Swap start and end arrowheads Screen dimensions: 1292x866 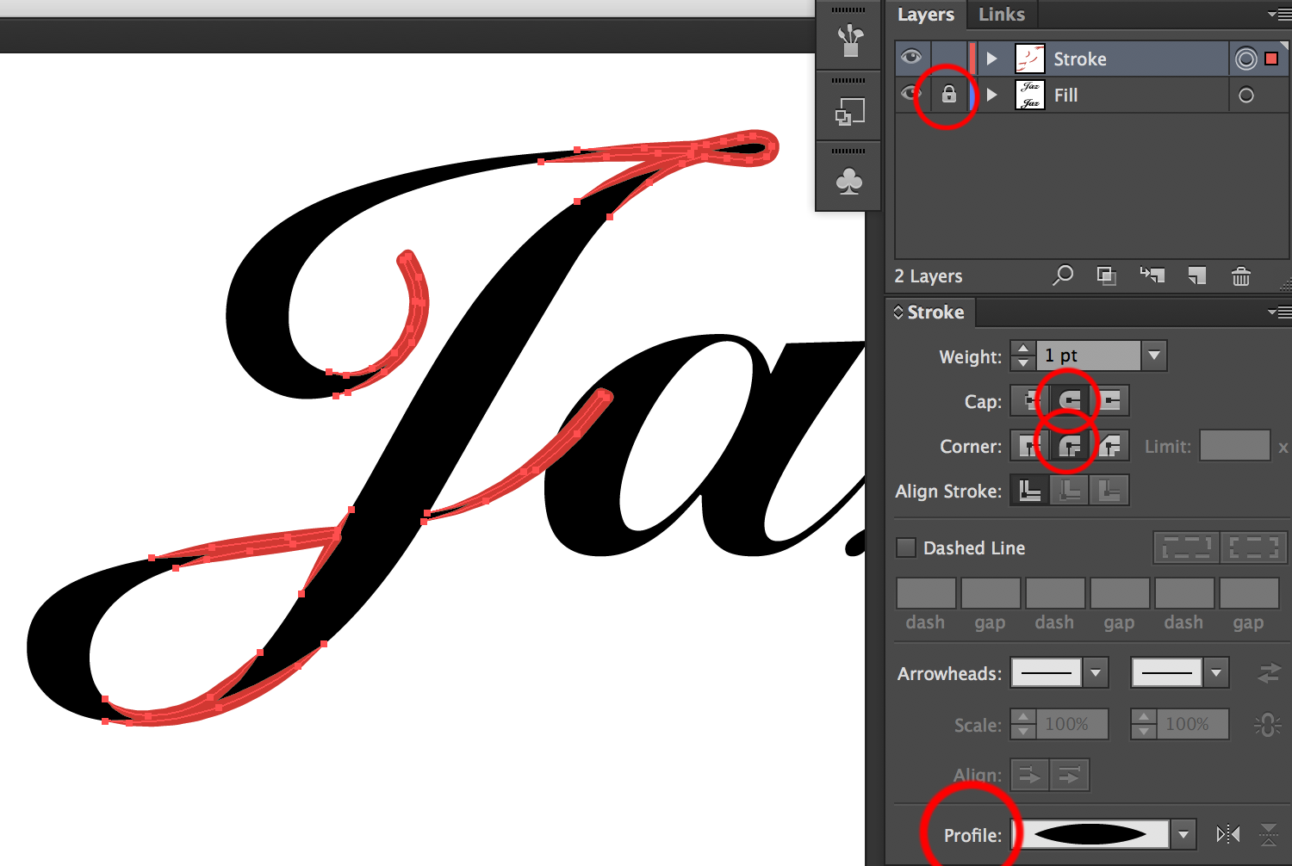coord(1269,673)
